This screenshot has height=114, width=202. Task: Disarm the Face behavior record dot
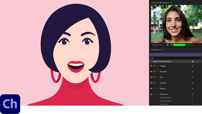154,77
